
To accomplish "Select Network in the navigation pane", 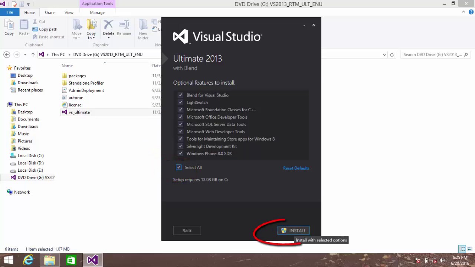I will [x=22, y=192].
